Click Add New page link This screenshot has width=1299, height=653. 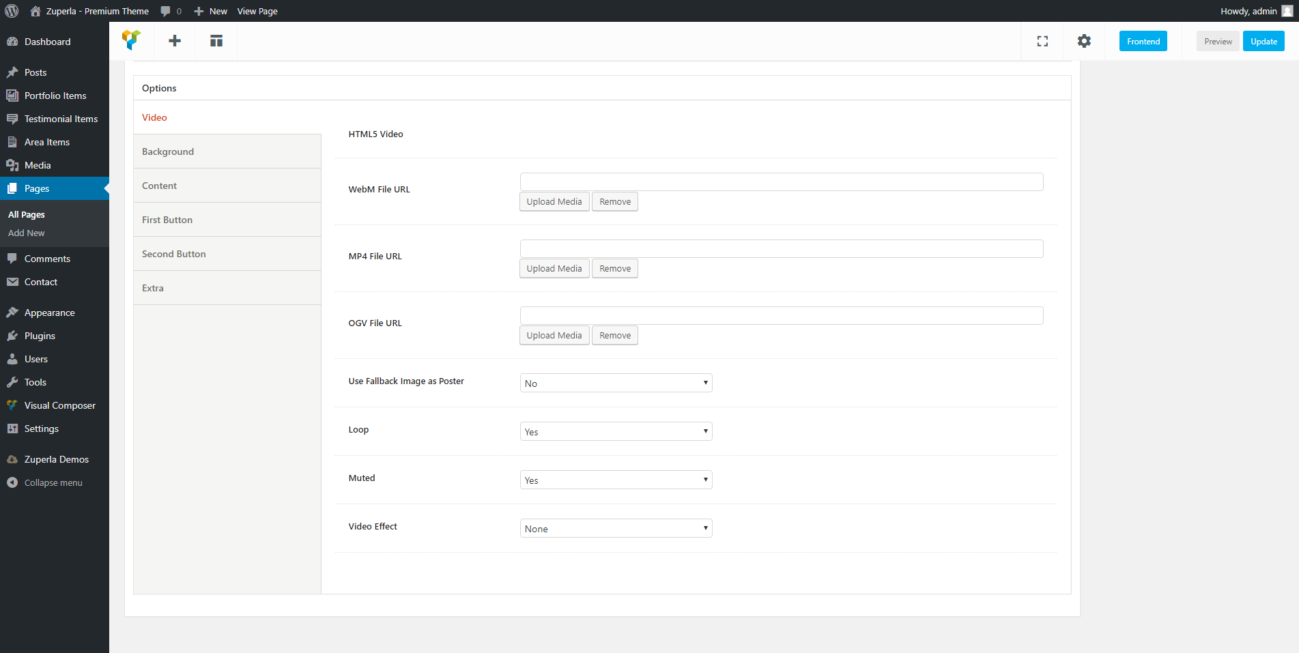point(27,233)
